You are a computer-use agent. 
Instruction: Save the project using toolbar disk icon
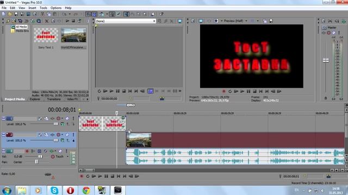[x=16, y=14]
